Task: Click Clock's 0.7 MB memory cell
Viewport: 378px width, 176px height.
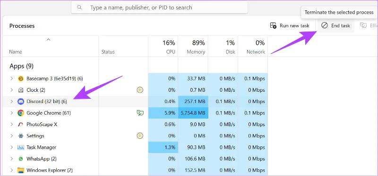Action: (x=193, y=90)
